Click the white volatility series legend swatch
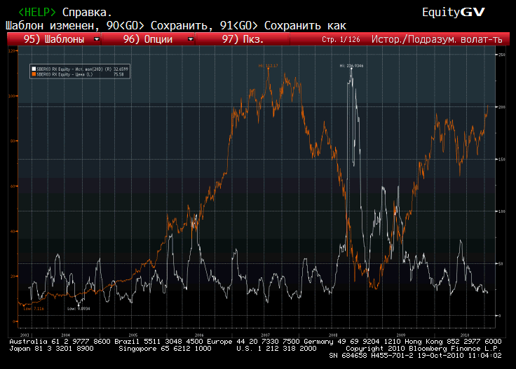This screenshot has height=369, width=516. 34,69
